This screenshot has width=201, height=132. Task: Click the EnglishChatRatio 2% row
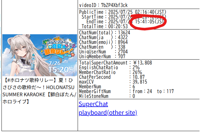pos(109,67)
